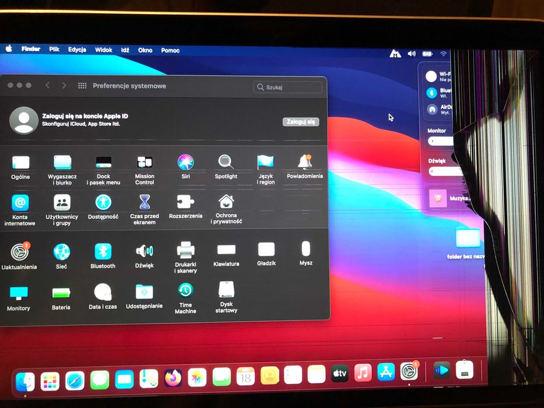Open the Ogólne preferences pane
Screen dimensions: 544x408
pos(20,163)
